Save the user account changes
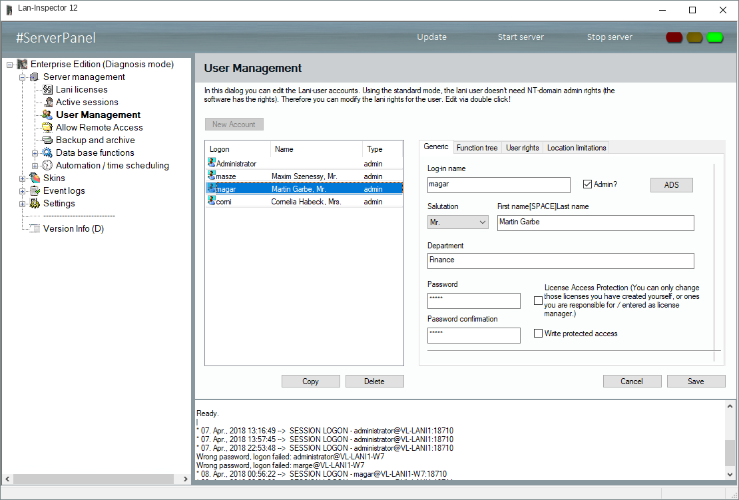The width and height of the screenshot is (739, 500). (696, 381)
